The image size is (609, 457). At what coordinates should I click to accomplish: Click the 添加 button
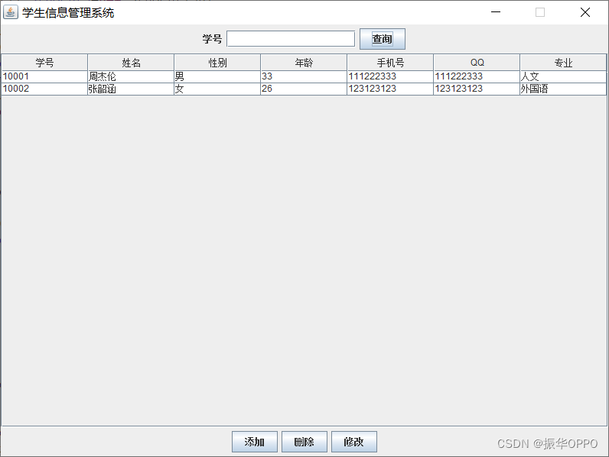255,442
